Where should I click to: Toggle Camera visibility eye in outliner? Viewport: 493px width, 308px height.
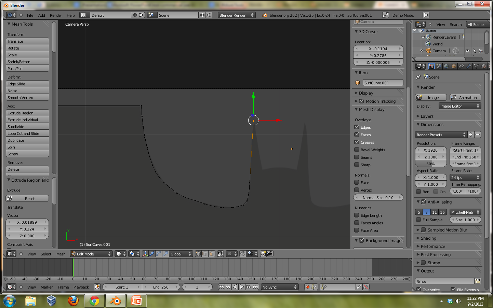pos(467,51)
